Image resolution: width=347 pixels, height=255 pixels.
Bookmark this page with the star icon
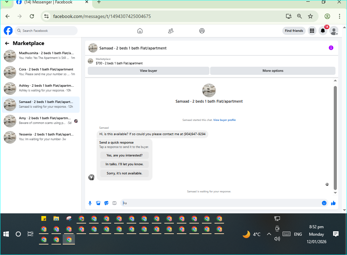pyautogui.click(x=310, y=16)
